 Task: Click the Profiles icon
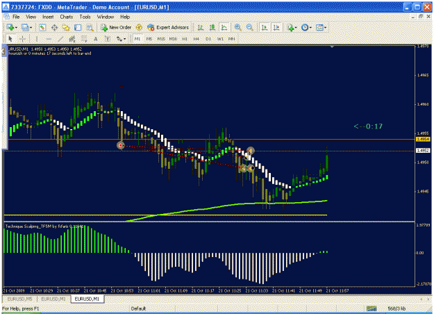[x=25, y=27]
